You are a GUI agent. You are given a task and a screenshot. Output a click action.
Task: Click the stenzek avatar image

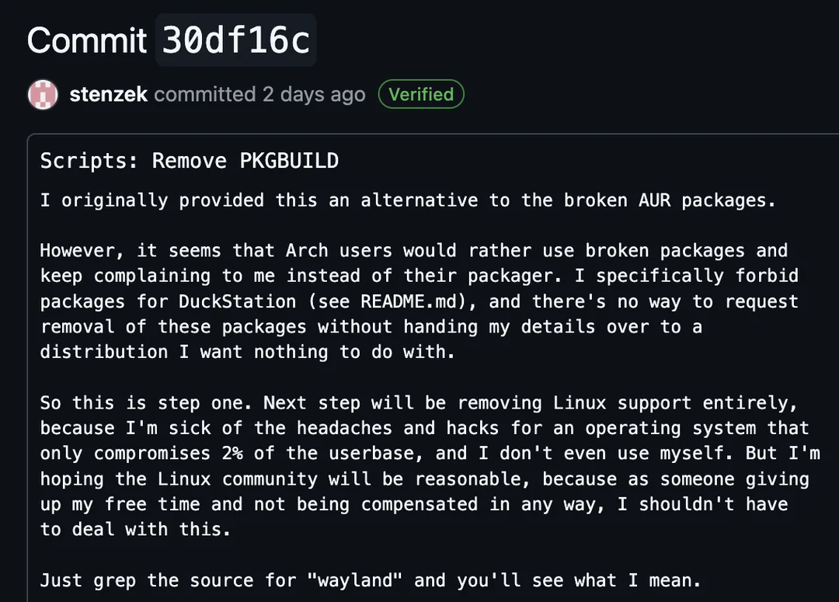(x=43, y=95)
